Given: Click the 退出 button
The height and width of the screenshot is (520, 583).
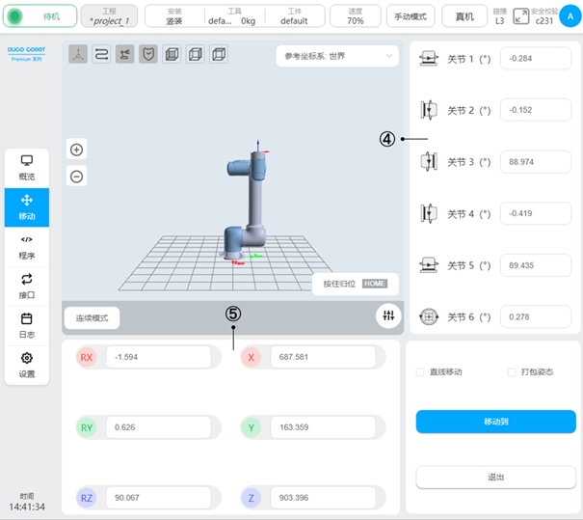Looking at the screenshot, I should (x=495, y=477).
